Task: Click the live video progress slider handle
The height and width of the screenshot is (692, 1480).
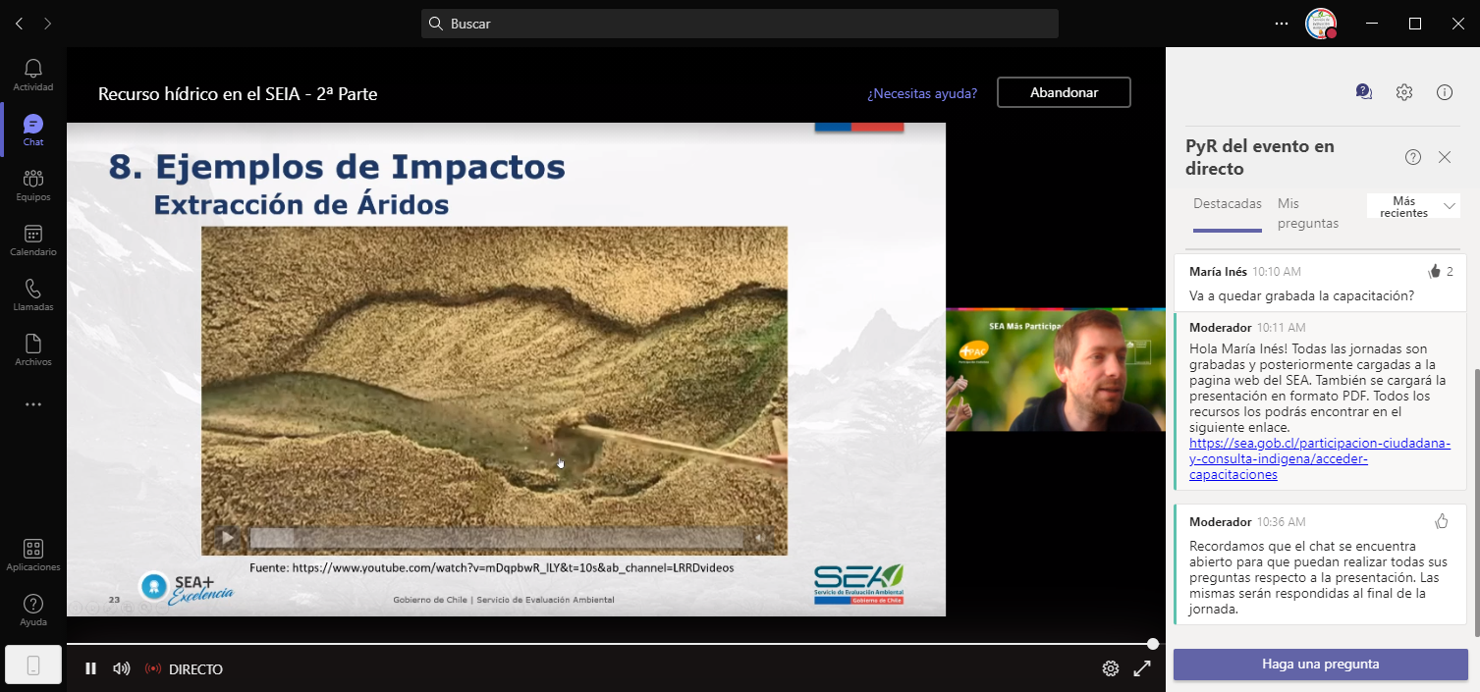Action: coord(1152,644)
